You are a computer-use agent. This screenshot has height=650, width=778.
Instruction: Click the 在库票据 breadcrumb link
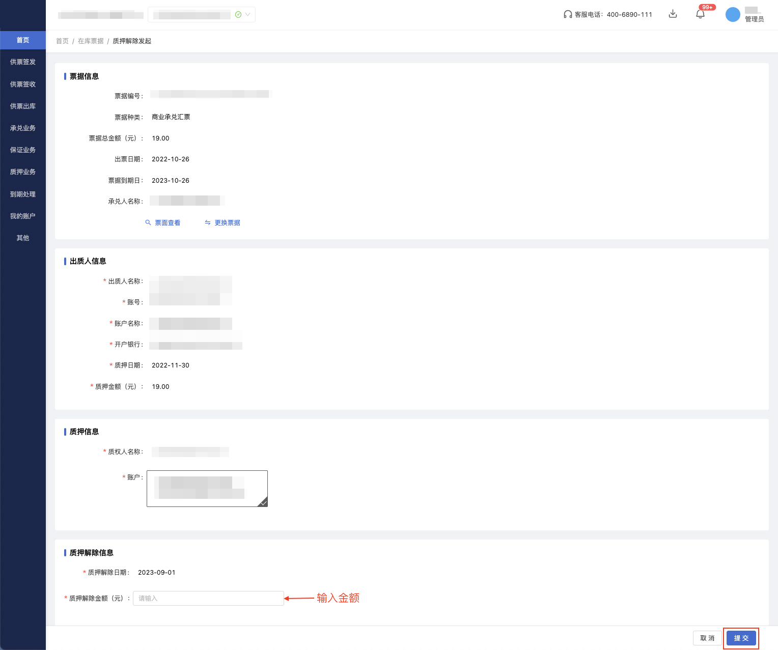click(x=91, y=41)
